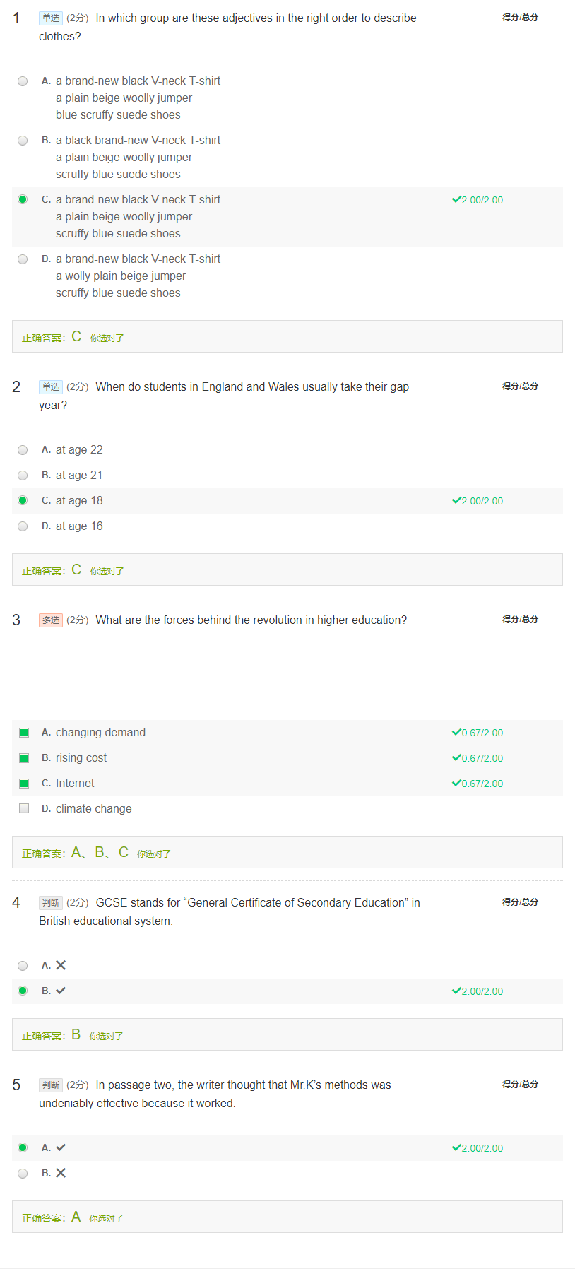Image resolution: width=575 pixels, height=1269 pixels.
Task: Click the green score checkmark for question 2
Action: 456,501
